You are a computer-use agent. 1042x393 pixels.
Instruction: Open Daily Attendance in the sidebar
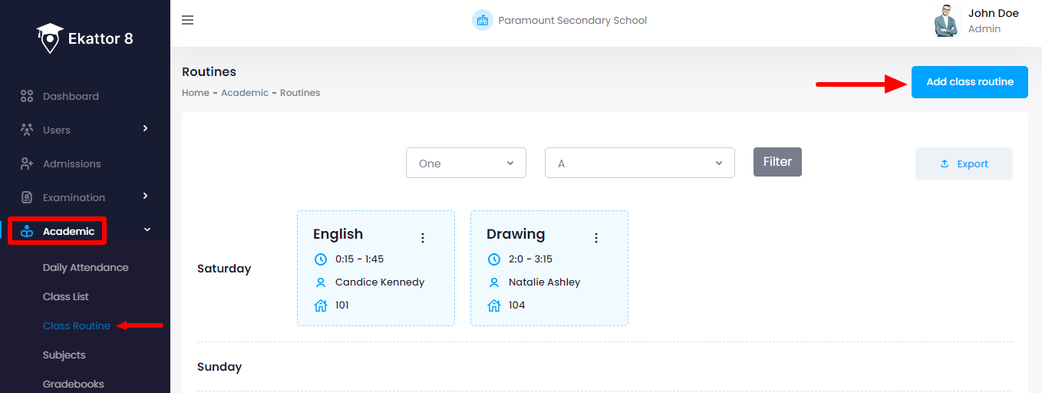(x=85, y=268)
